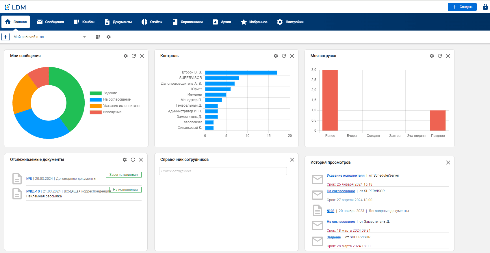This screenshot has width=490, height=253.
Task: Click envelope icon for Задание history entry
Action: click(318, 241)
